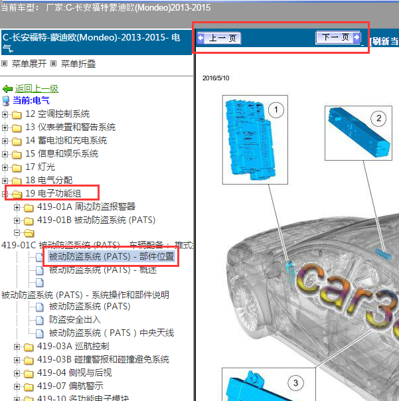The image size is (399, 401).
Task: Expand the 419-01B 被动防盗系统 node
Action: click(x=17, y=220)
